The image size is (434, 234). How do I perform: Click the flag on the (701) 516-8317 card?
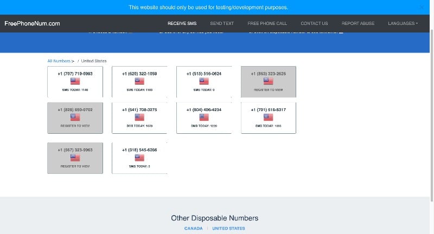pyautogui.click(x=269, y=117)
